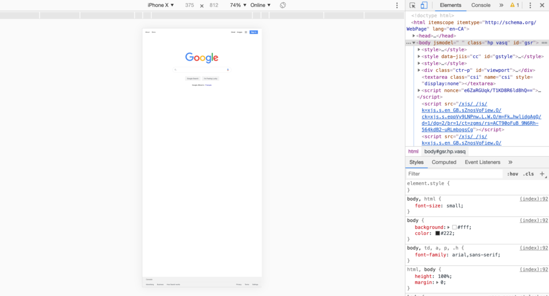This screenshot has height=296, width=549.
Task: Toggle the :hov element state panel
Action: [x=513, y=174]
